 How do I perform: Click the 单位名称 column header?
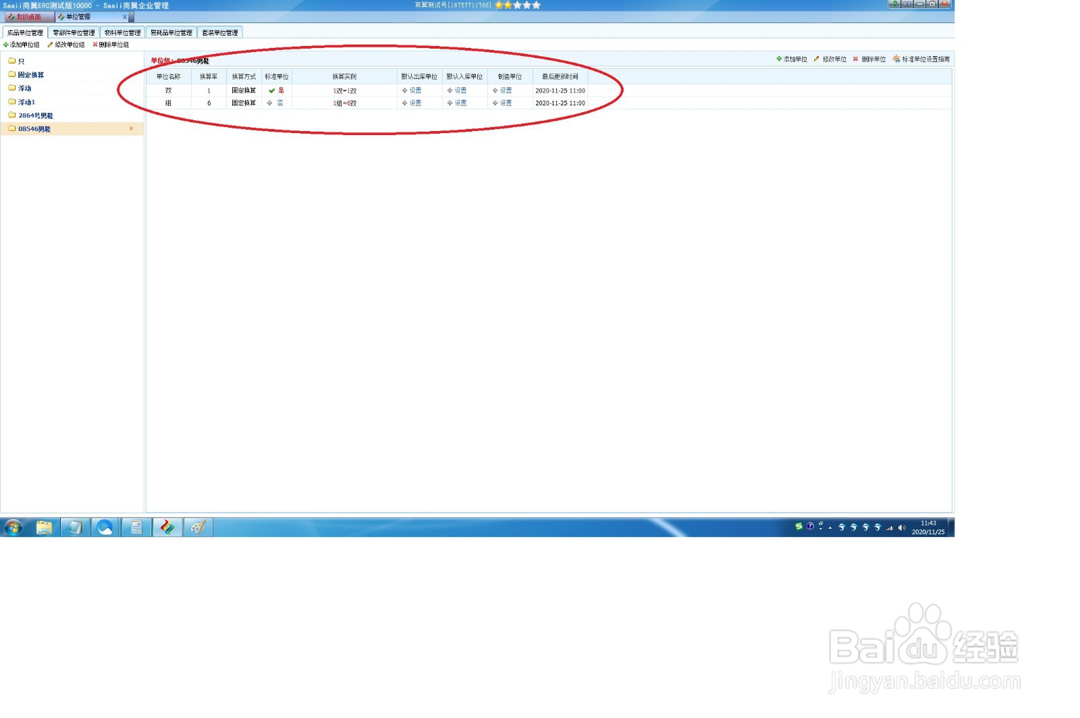pos(169,77)
